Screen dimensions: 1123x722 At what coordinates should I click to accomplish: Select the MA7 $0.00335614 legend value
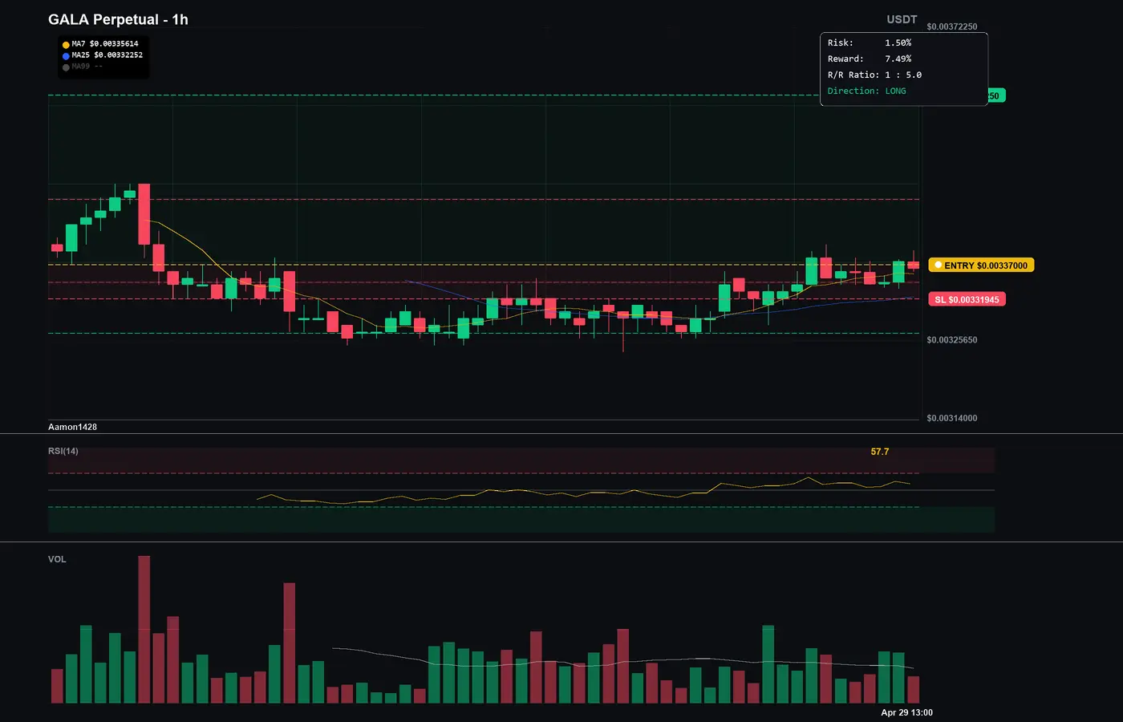105,44
